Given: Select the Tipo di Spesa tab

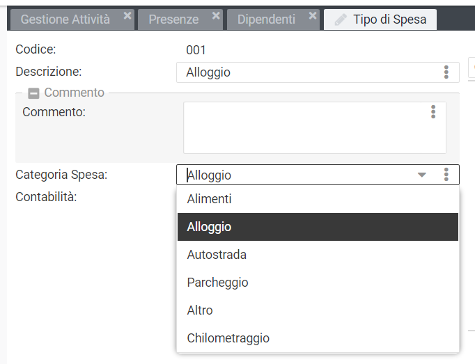Looking at the screenshot, I should pyautogui.click(x=389, y=19).
